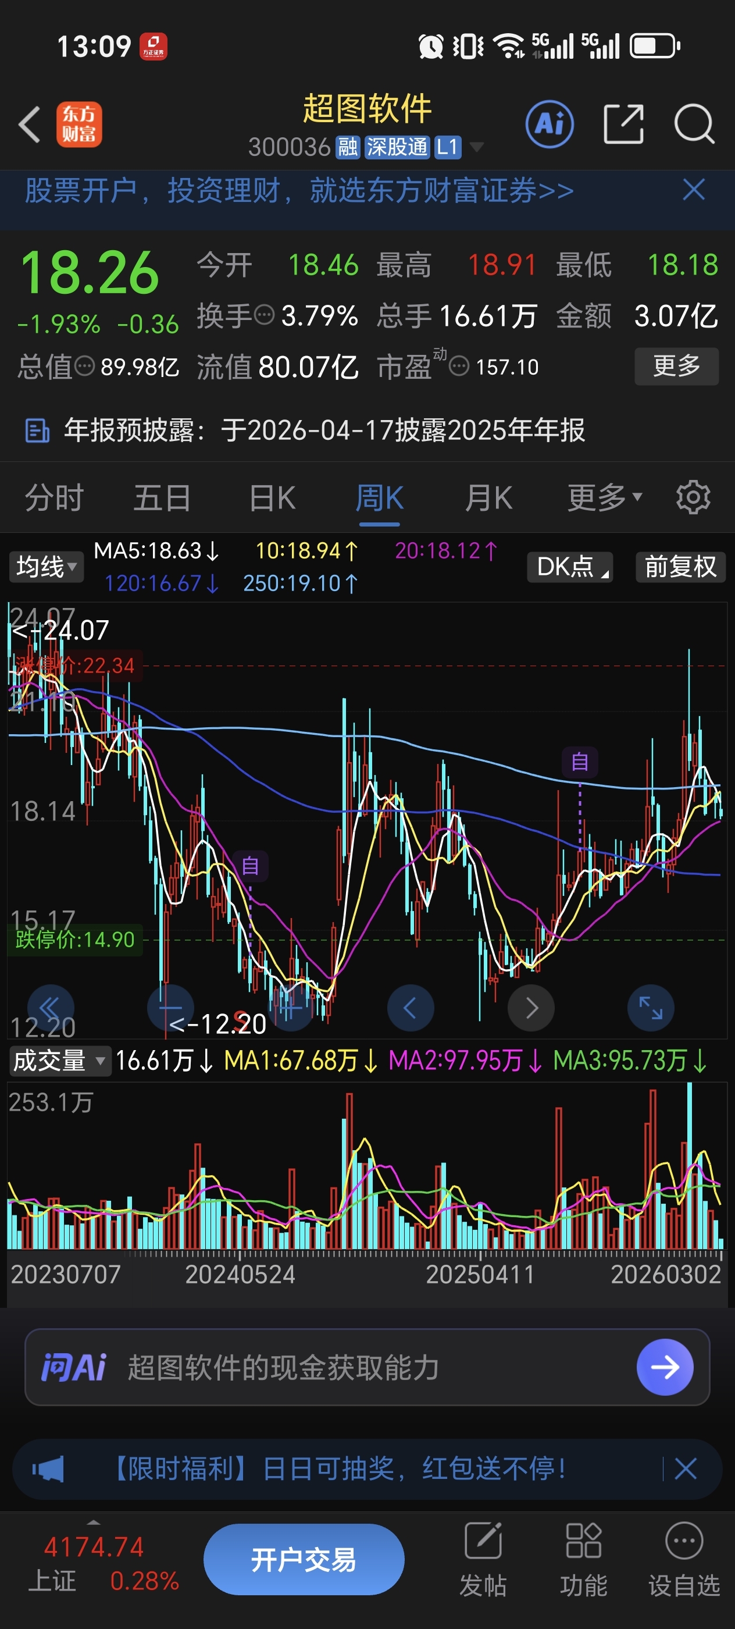Switch to 五日 tab
This screenshot has height=1629, width=735.
click(162, 497)
